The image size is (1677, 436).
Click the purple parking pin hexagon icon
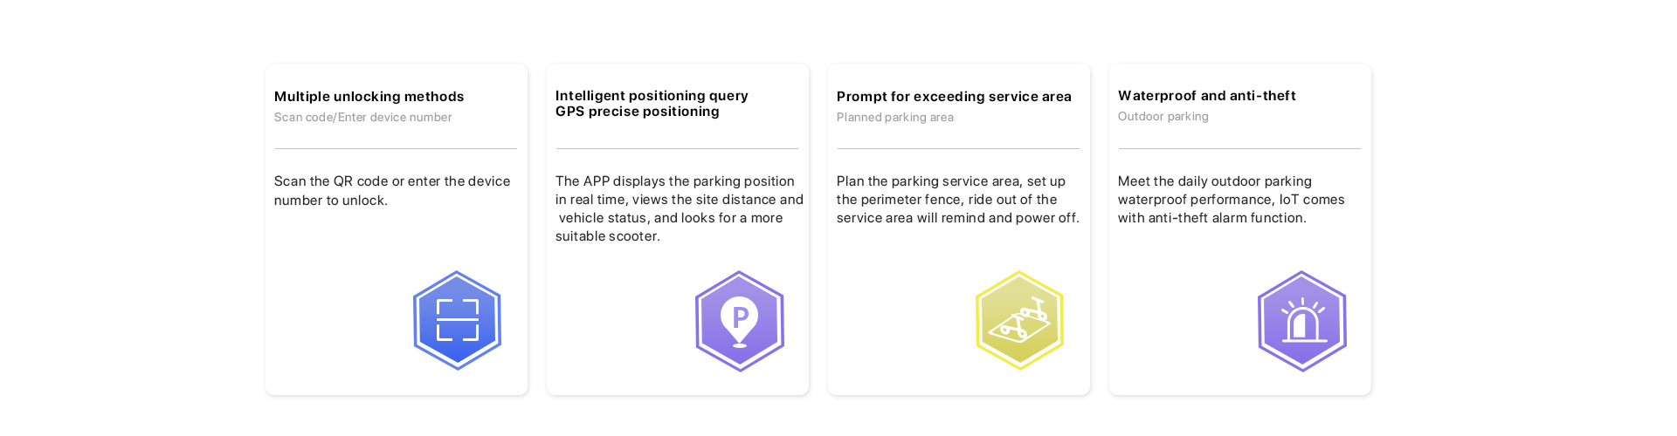click(739, 321)
